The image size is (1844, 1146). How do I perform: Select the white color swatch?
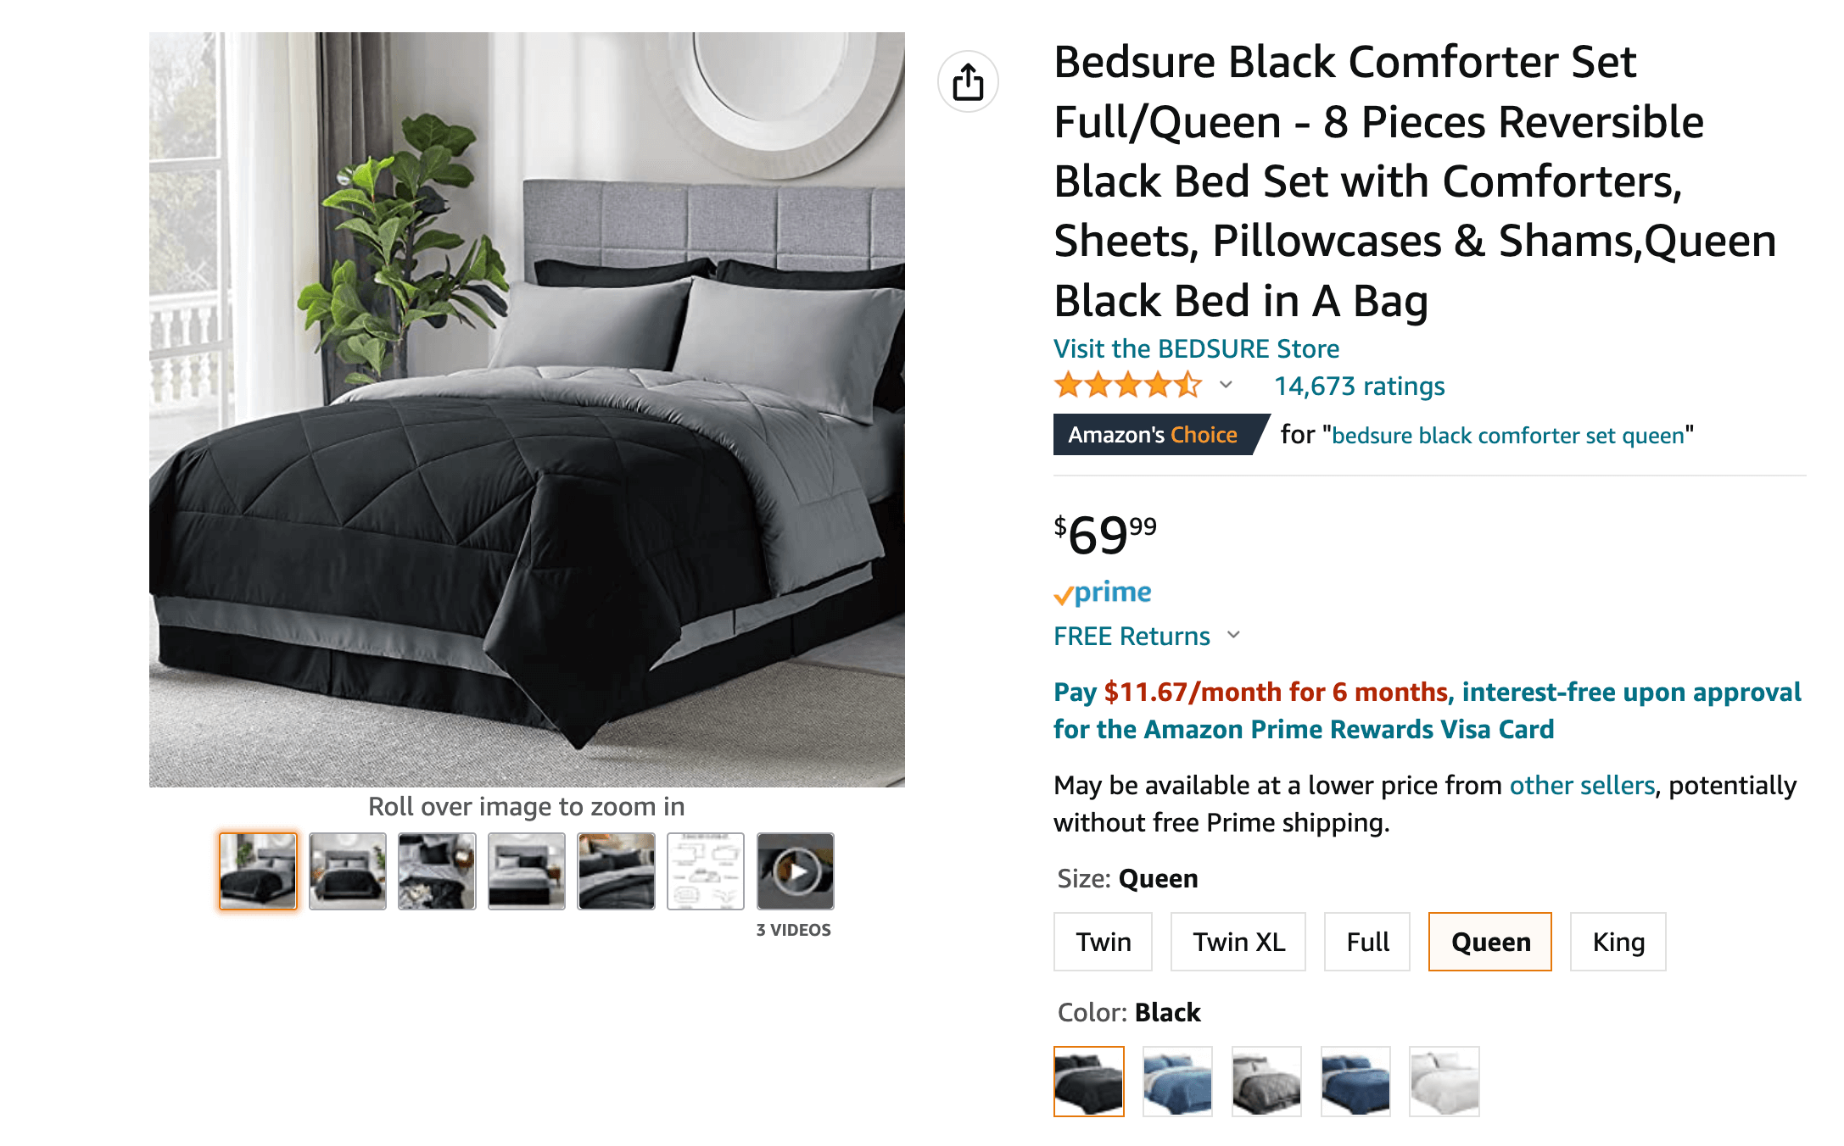point(1446,1082)
